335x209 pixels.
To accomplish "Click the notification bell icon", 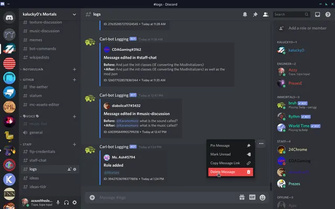I will pyautogui.click(x=245, y=14).
